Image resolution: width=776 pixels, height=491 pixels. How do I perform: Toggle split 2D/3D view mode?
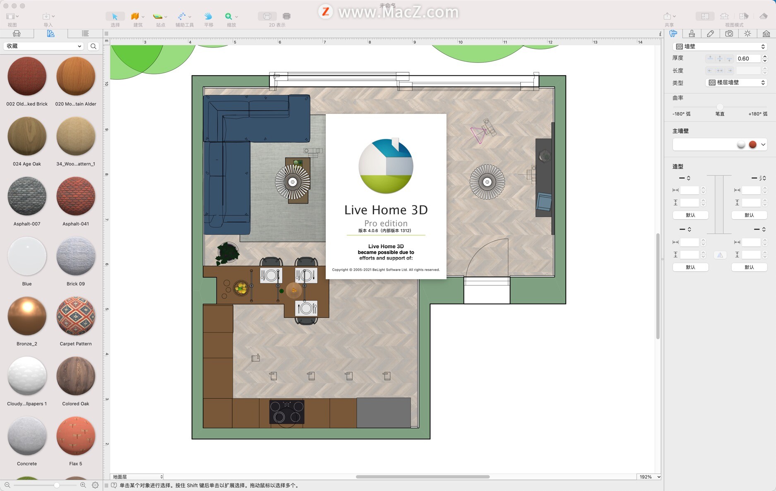743,16
